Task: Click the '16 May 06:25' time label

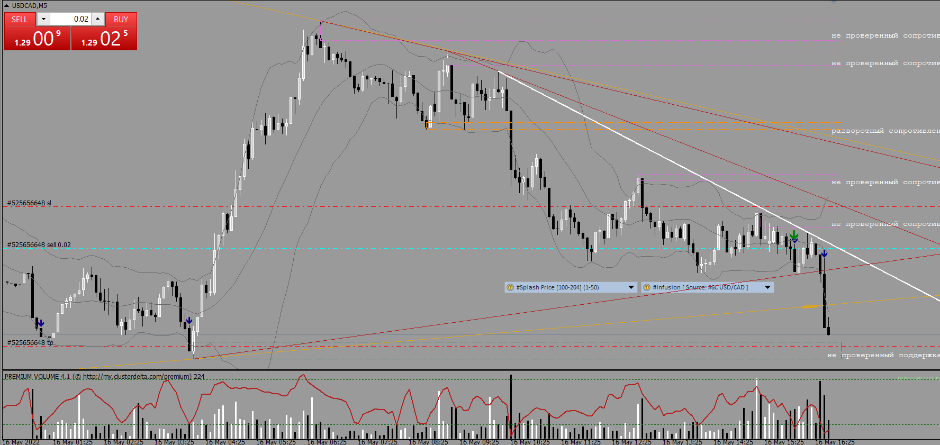Action: point(327,442)
